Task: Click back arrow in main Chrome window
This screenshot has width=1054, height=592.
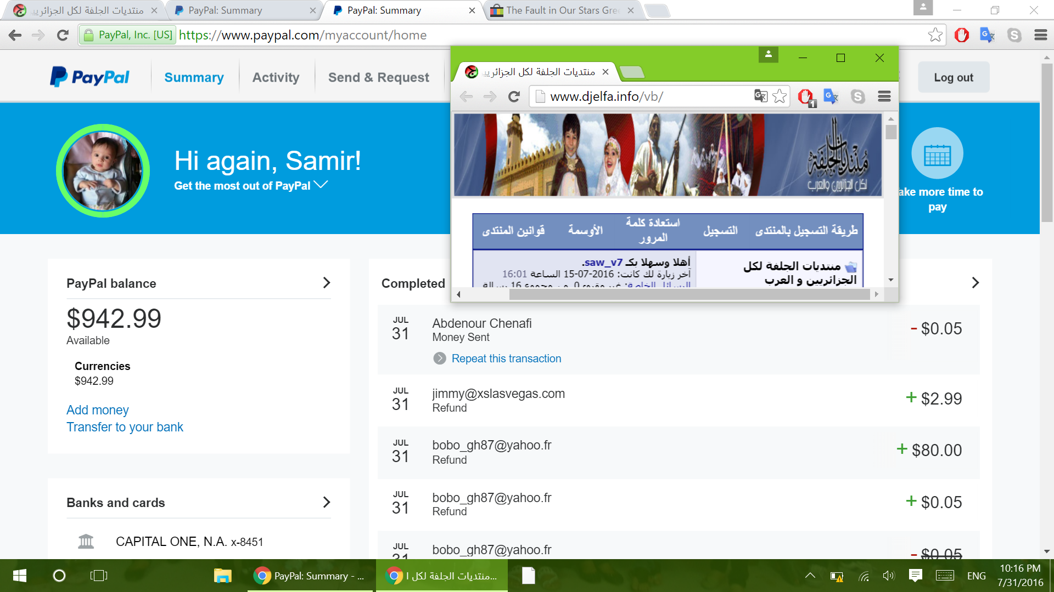Action: 15,35
